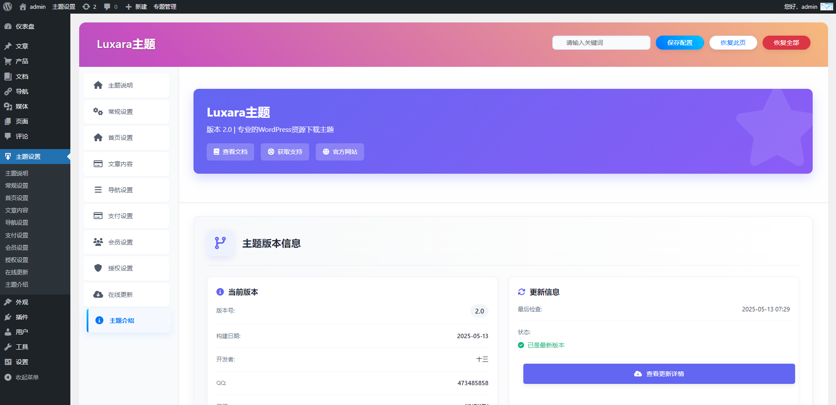
Task: Expand the 新建 menu in admin bar
Action: (x=137, y=7)
